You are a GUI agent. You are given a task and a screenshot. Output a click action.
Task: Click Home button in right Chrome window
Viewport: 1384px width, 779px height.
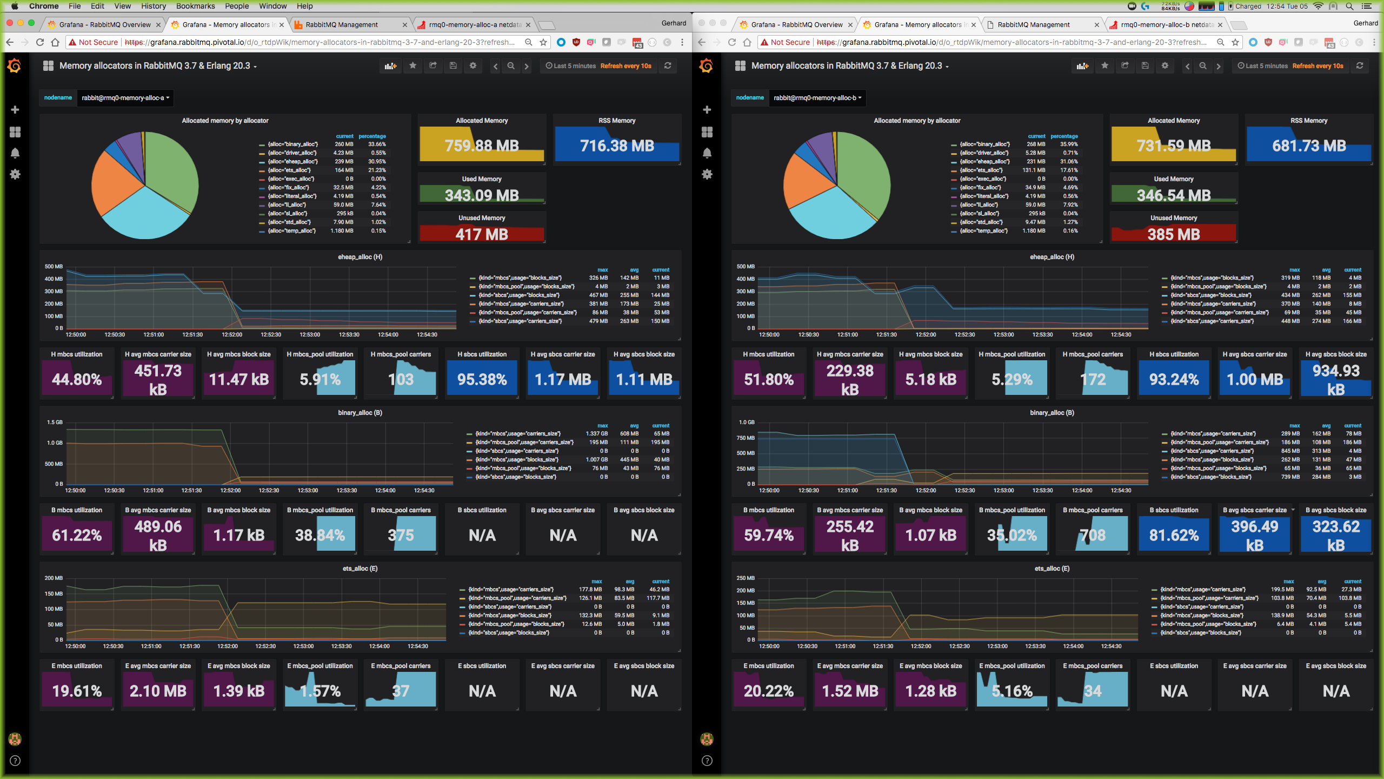click(x=747, y=42)
